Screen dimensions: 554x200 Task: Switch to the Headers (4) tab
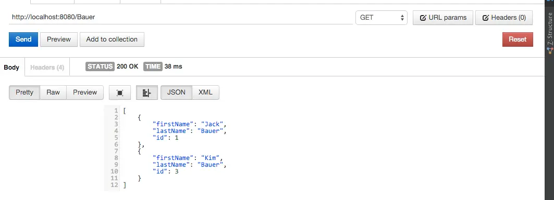click(x=47, y=67)
